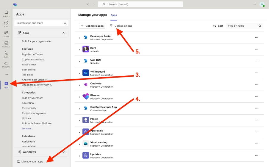This screenshot has height=167, width=269.
Task: Open the Education category
Action: click(x=28, y=103)
